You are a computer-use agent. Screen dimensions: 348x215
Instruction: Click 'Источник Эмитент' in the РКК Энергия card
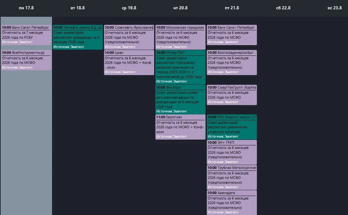[223, 136]
